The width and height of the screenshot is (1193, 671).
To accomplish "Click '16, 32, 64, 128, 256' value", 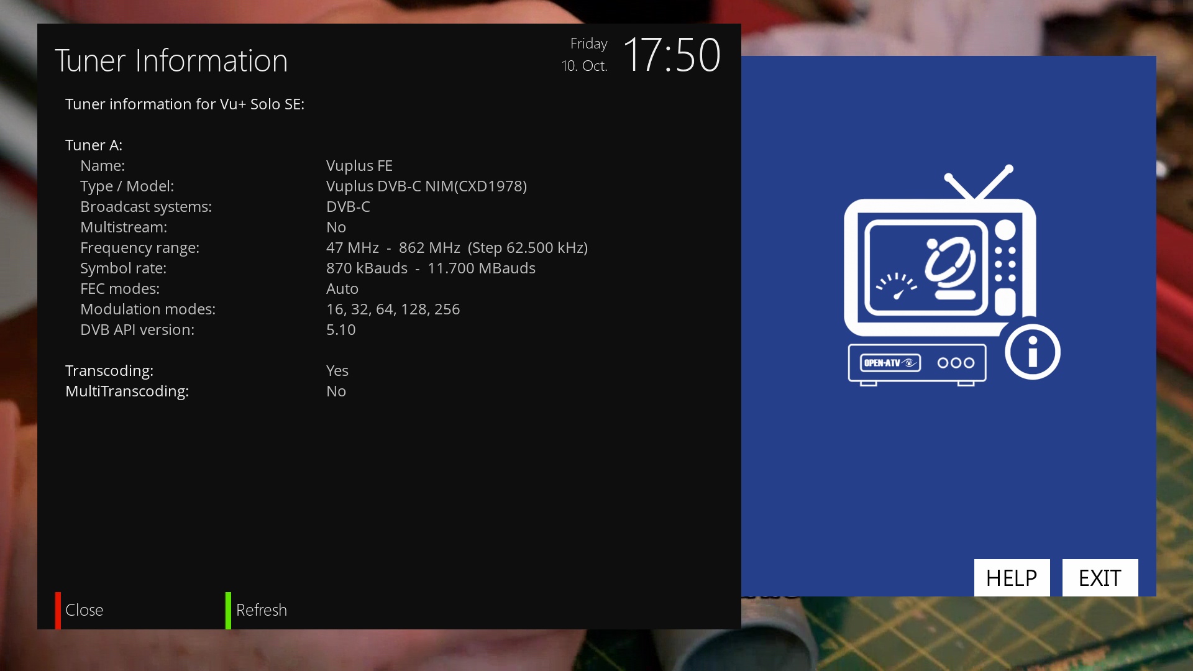I will point(393,309).
